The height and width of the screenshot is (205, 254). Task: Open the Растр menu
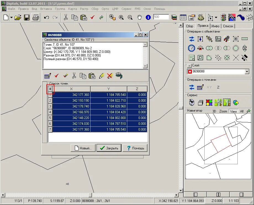84,9
